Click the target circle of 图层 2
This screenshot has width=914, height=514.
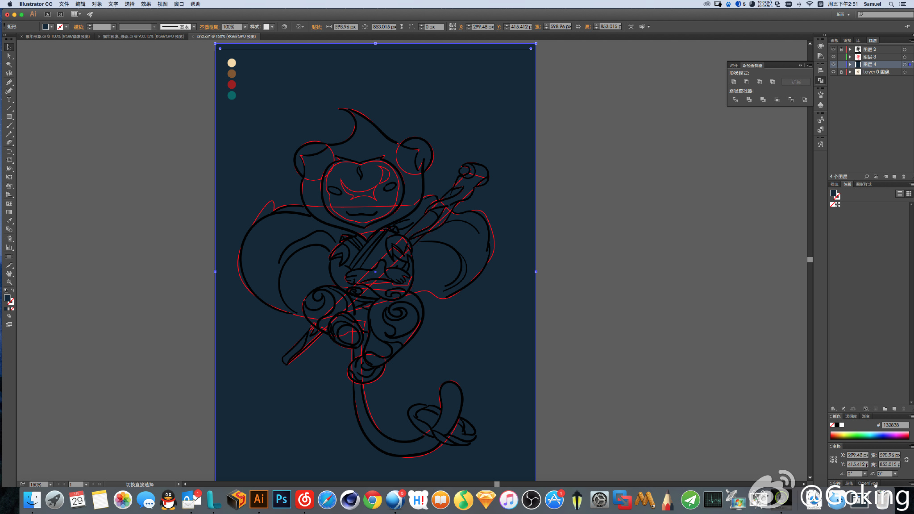pos(905,50)
